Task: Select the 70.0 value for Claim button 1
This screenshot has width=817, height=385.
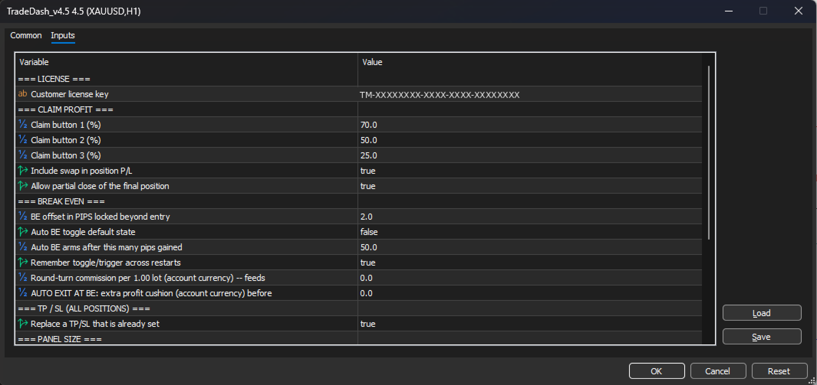Action: coord(530,125)
